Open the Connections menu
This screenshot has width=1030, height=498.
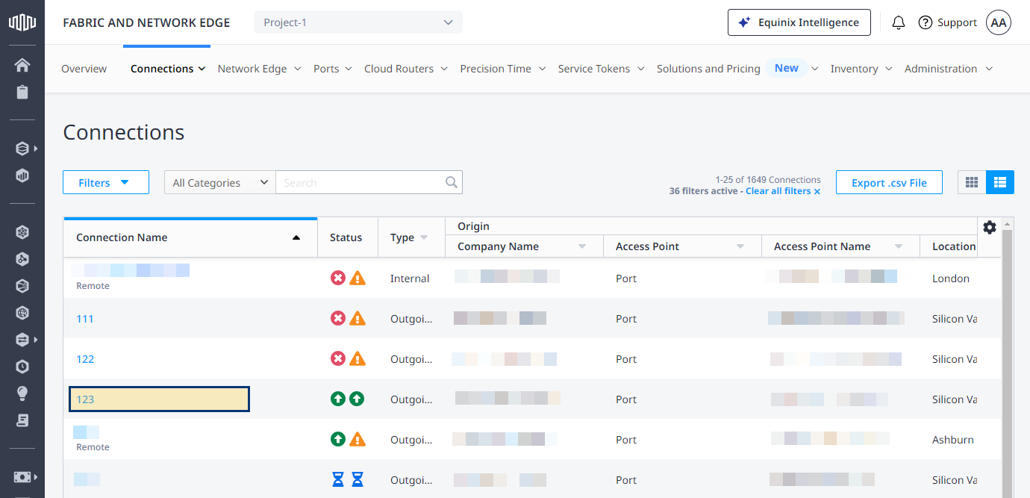point(168,69)
